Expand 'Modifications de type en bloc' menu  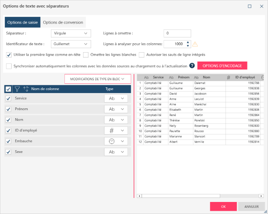coord(97,79)
